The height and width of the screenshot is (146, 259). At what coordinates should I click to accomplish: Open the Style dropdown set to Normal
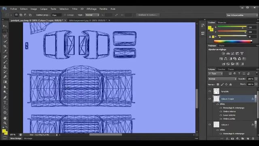click(92, 15)
